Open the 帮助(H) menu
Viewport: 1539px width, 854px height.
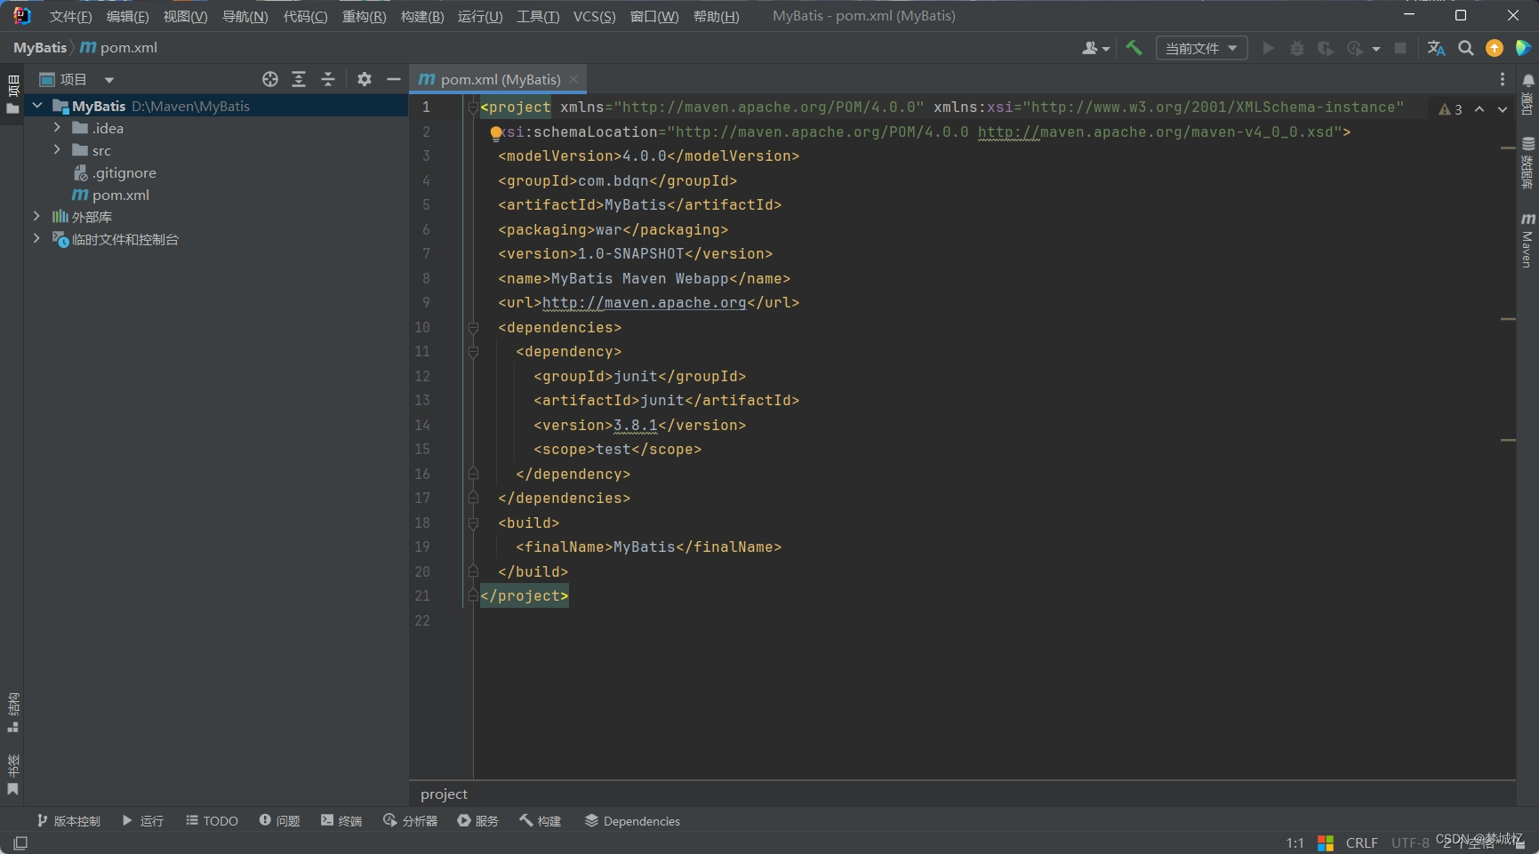click(x=716, y=16)
